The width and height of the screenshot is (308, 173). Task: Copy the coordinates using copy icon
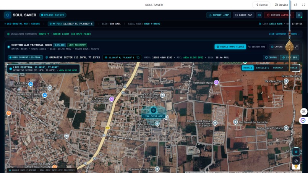[138, 58]
